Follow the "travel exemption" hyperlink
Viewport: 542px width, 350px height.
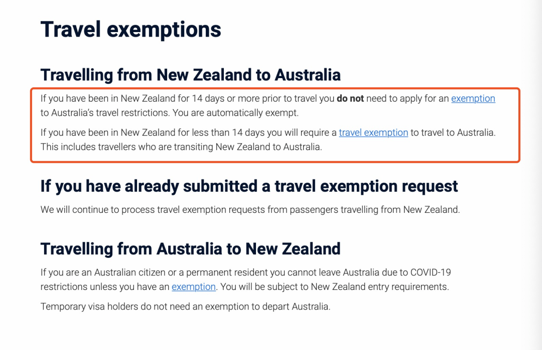(373, 133)
